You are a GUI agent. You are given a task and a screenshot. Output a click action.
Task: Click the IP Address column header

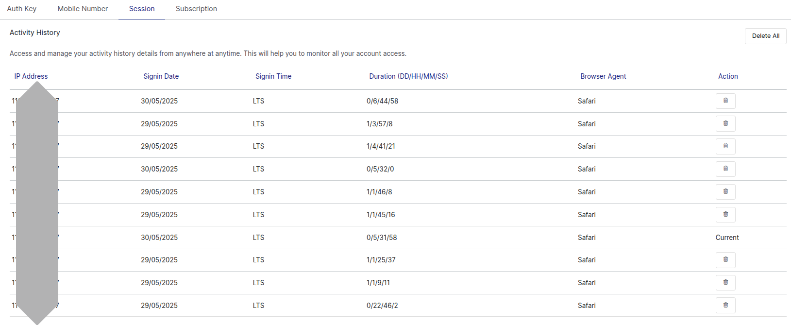[31, 76]
